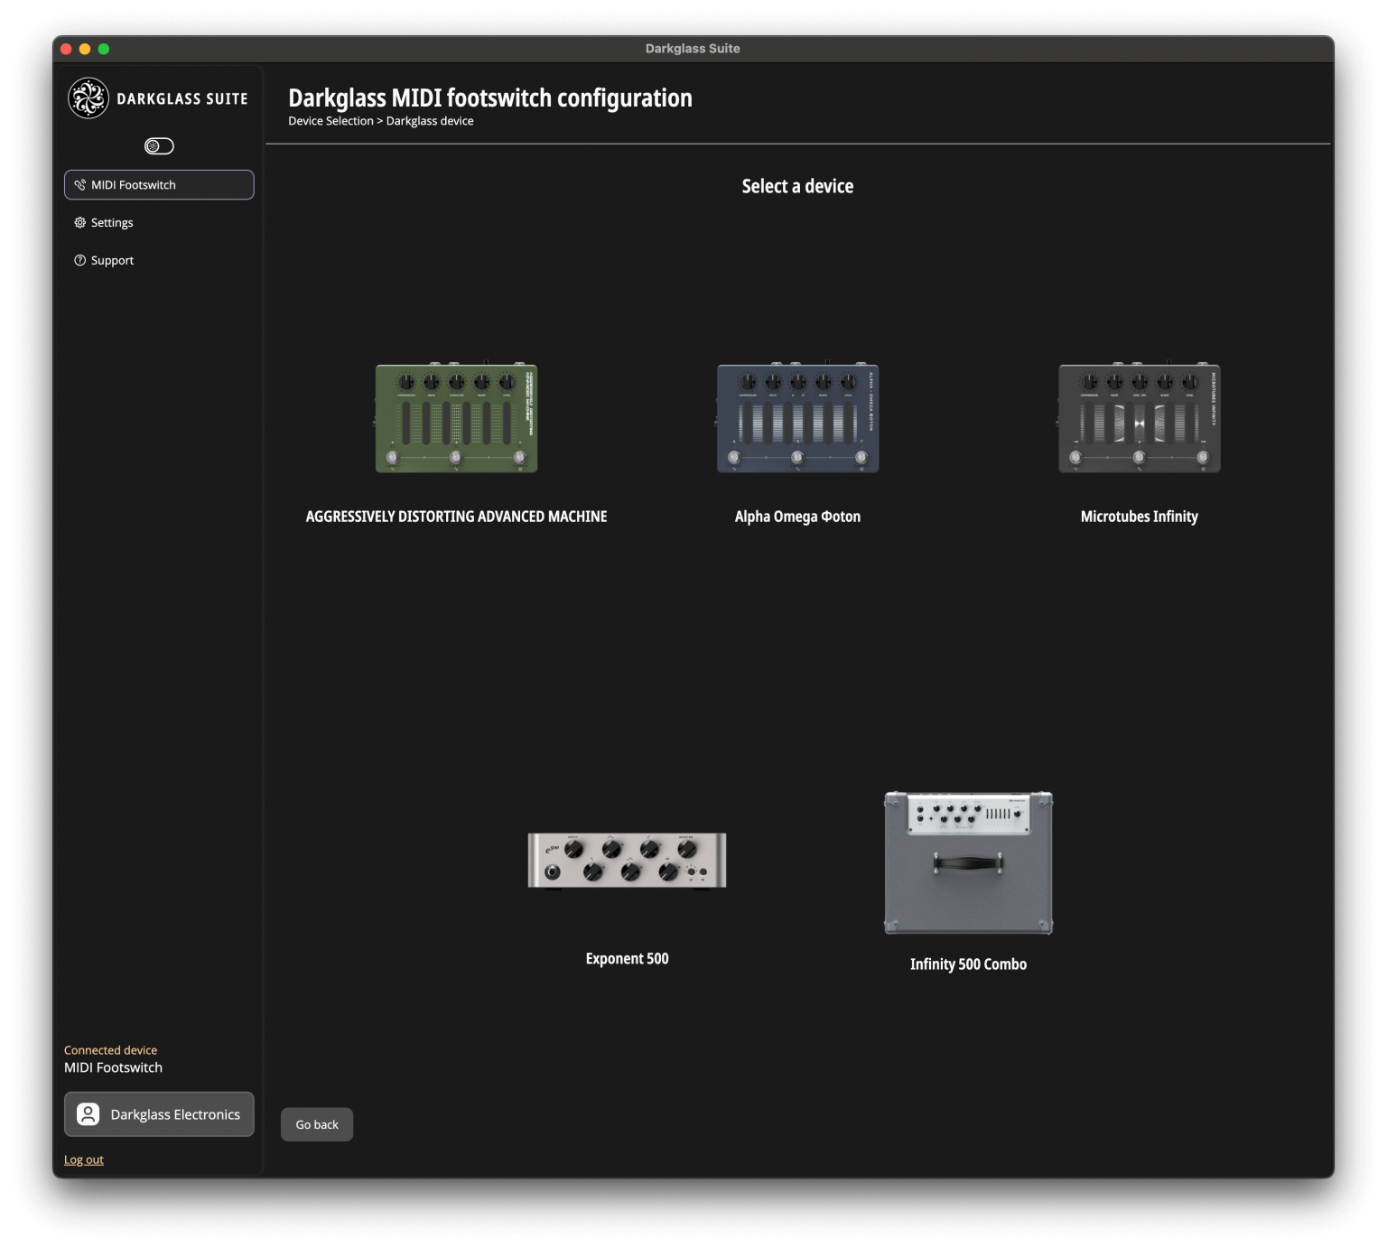Click the Settings gear icon
Image resolution: width=1387 pixels, height=1248 pixels.
pyautogui.click(x=80, y=223)
